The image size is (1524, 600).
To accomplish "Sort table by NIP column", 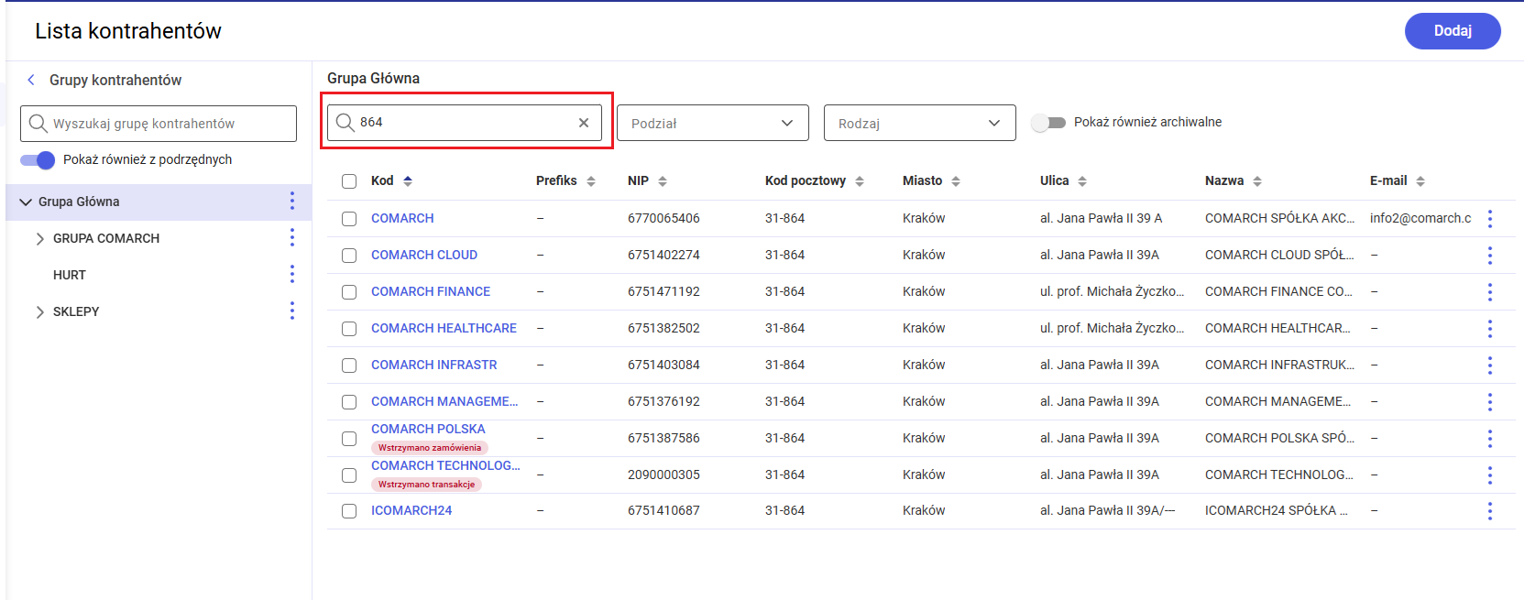I will pos(662,181).
